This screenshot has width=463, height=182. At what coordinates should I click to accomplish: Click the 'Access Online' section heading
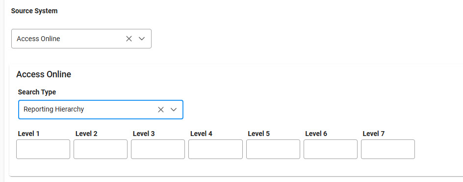(x=44, y=74)
